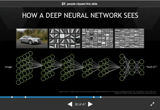Click the gray unplayed section of the progress bar

(x=130, y=97)
